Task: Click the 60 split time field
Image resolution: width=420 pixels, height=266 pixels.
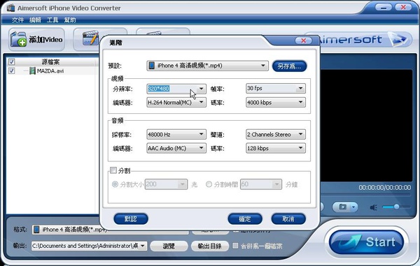Action: point(261,184)
